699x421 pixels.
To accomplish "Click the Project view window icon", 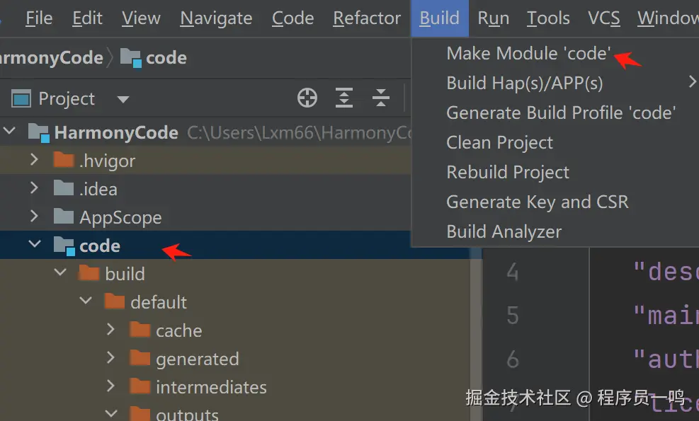I will (x=22, y=98).
